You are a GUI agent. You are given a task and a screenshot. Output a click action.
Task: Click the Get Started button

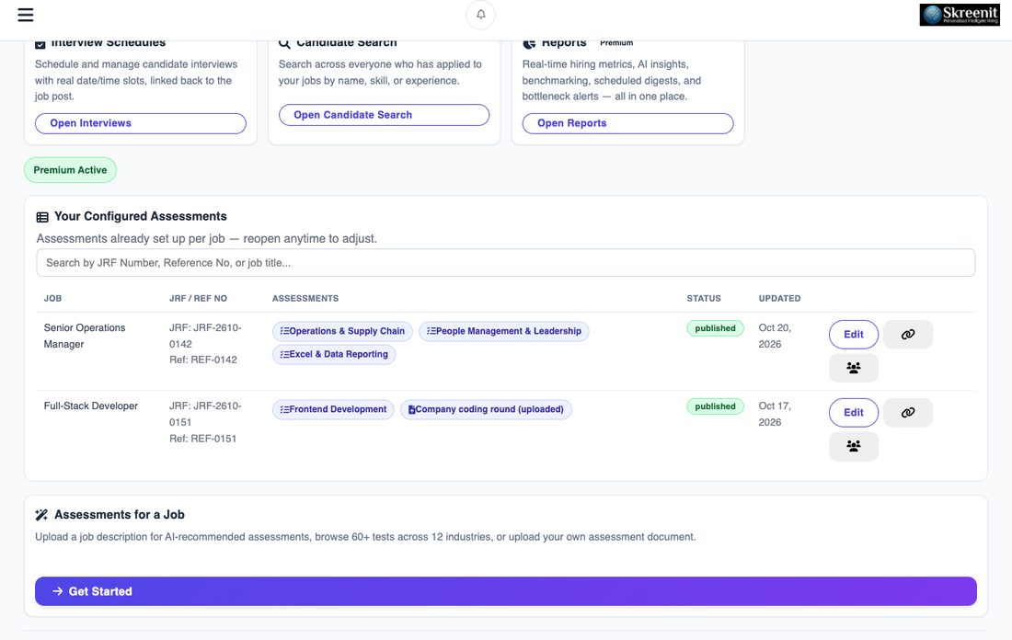(x=505, y=591)
